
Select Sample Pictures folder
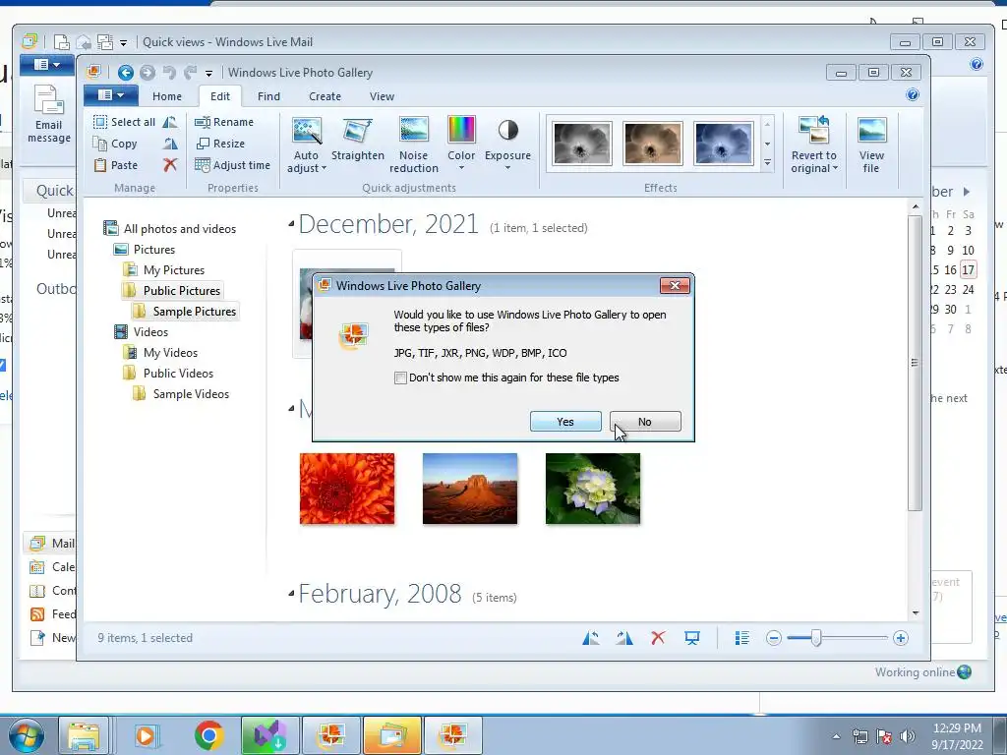tap(185, 312)
